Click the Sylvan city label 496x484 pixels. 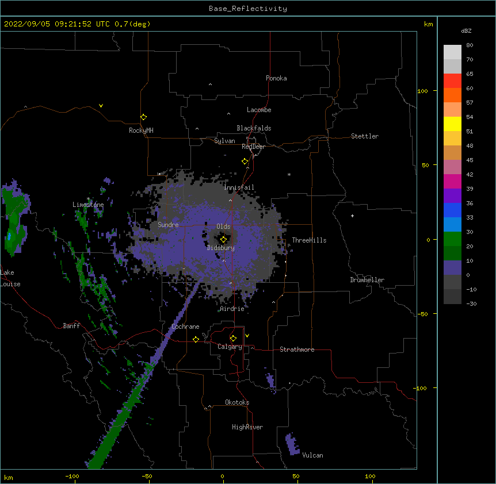pos(224,141)
